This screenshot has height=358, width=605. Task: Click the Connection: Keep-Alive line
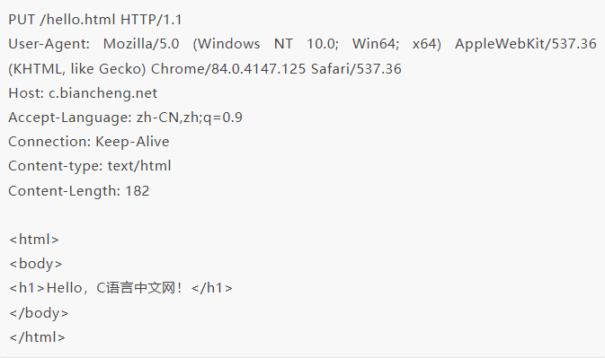click(x=89, y=142)
